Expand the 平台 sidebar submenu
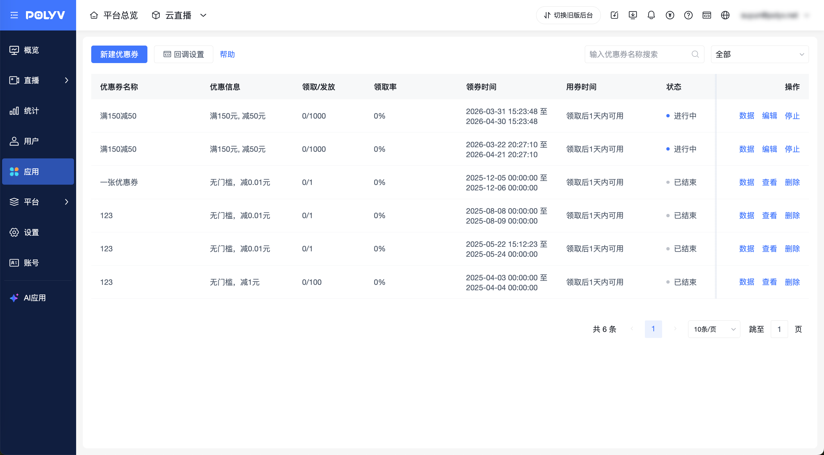 [x=38, y=202]
